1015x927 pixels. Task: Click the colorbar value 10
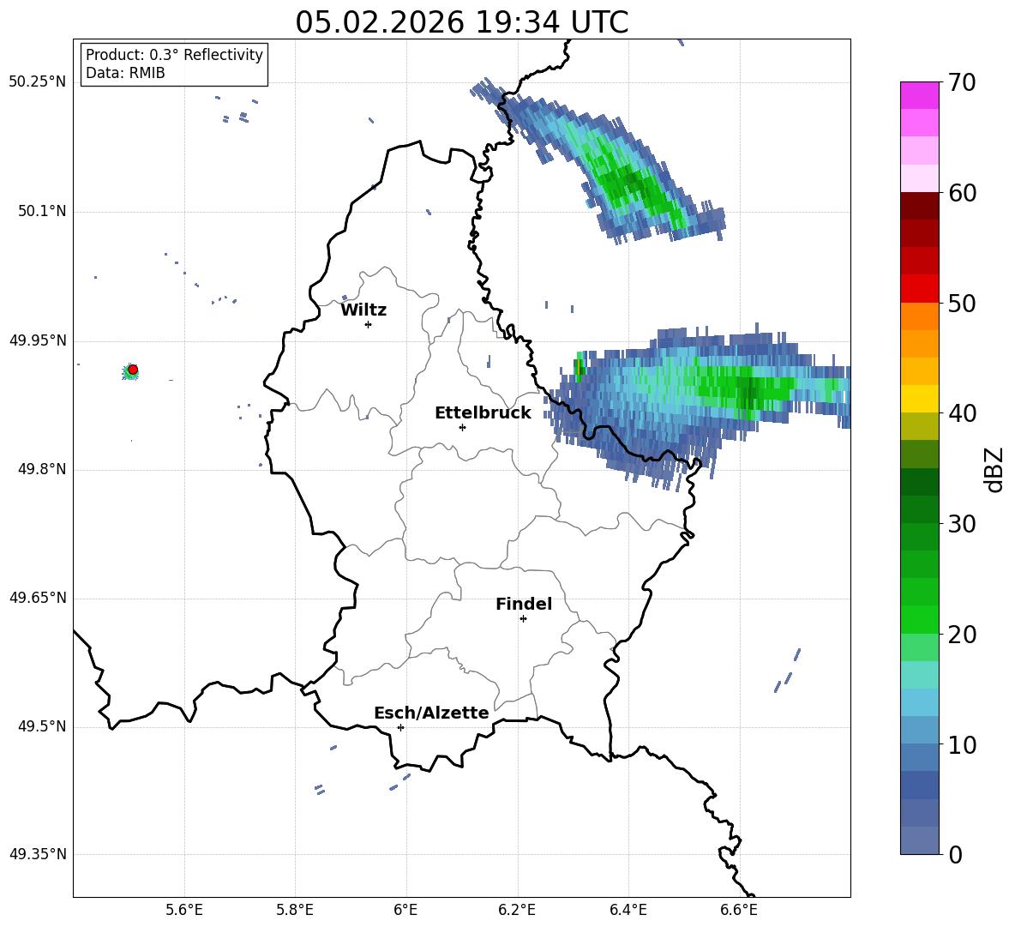pyautogui.click(x=962, y=745)
